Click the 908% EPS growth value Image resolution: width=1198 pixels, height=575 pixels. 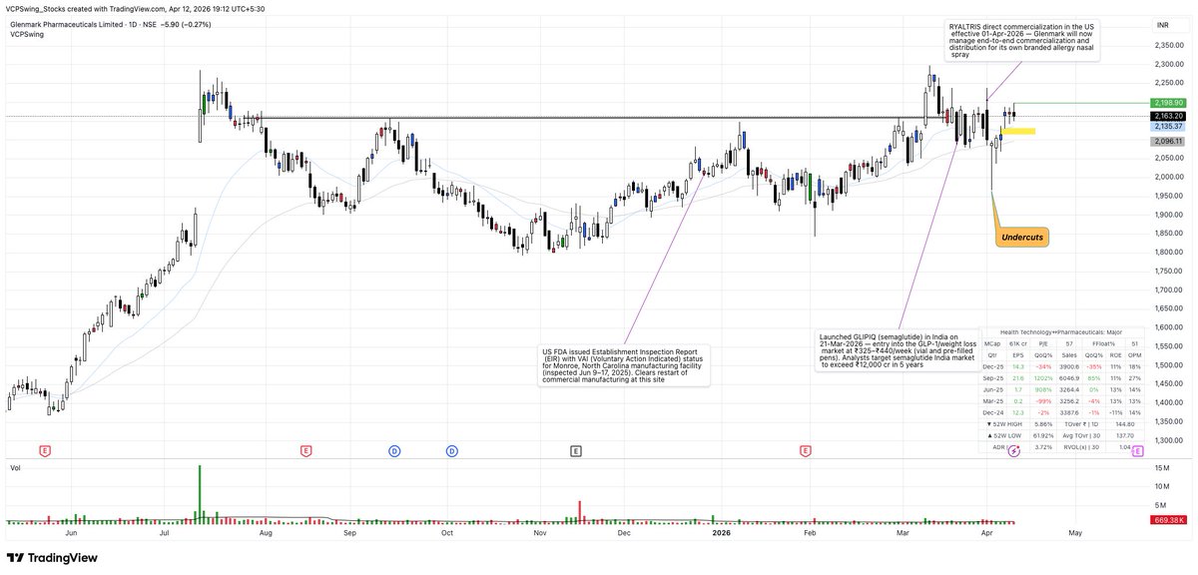(x=1043, y=389)
